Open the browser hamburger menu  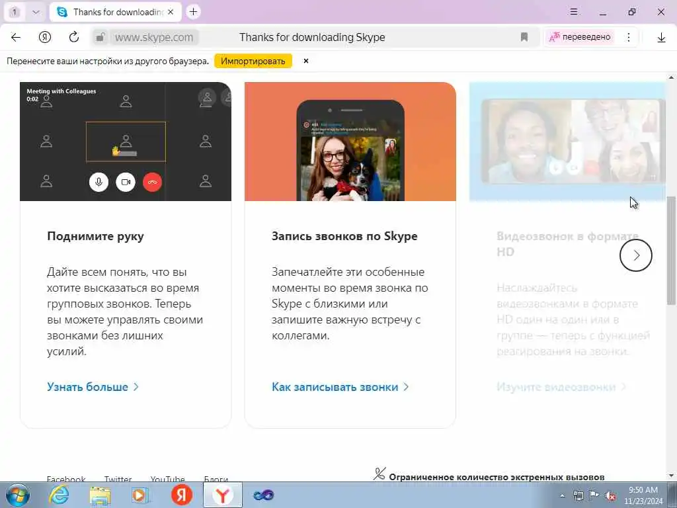point(573,12)
